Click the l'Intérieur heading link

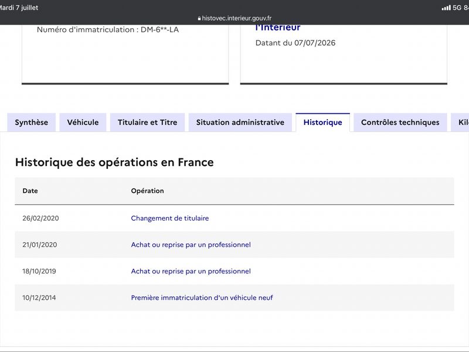coord(278,27)
